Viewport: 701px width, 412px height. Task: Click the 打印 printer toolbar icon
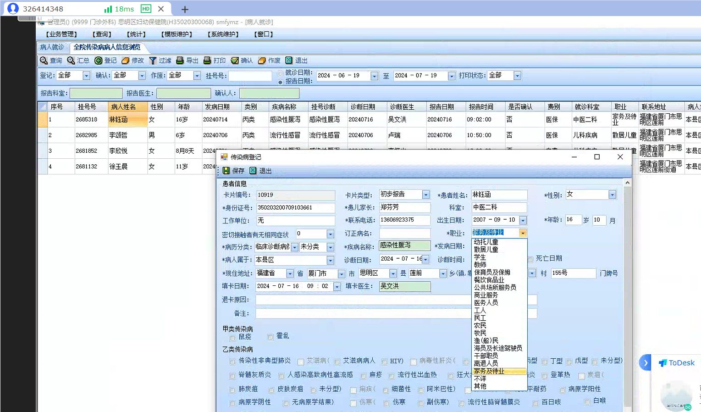tap(207, 61)
